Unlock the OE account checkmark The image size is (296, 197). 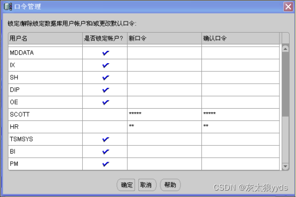106,102
